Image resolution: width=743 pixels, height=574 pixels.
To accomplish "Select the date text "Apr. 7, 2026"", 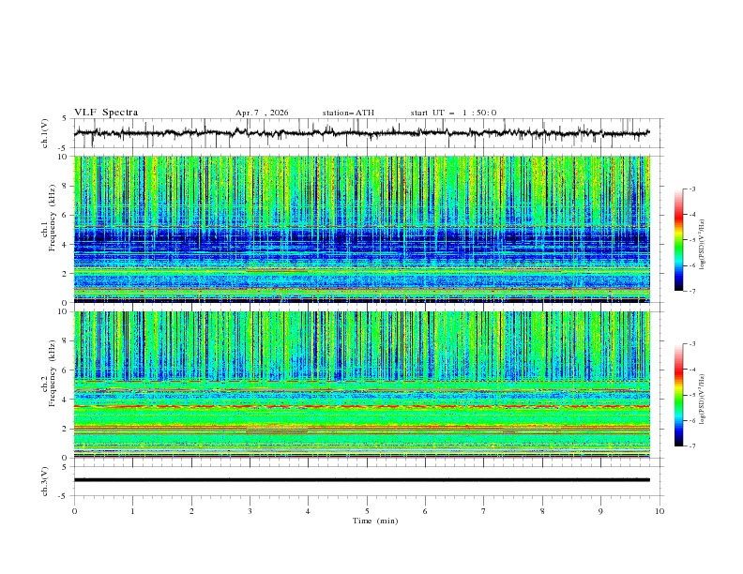I will click(x=262, y=113).
